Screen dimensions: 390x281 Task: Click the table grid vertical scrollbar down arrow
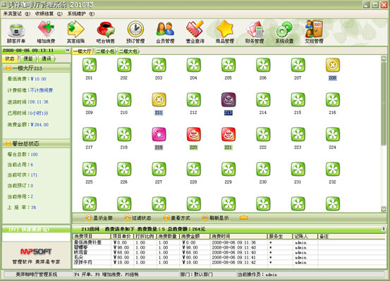tap(384, 209)
